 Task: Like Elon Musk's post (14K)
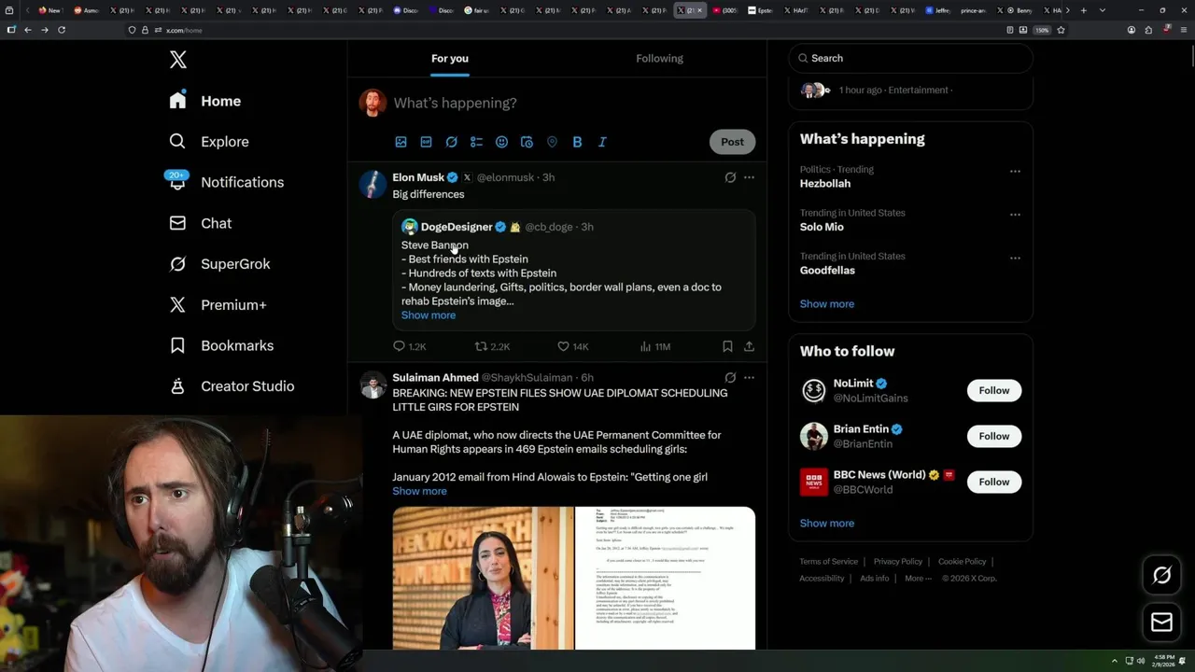[572, 346]
